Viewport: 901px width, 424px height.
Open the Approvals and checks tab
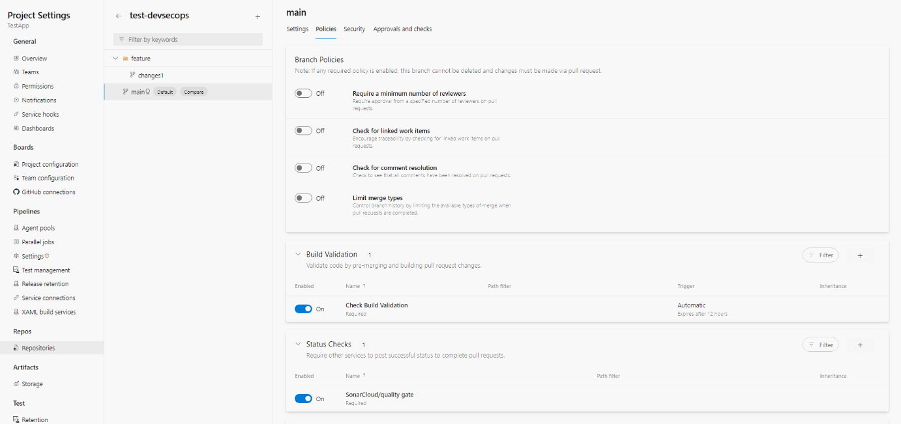click(402, 29)
